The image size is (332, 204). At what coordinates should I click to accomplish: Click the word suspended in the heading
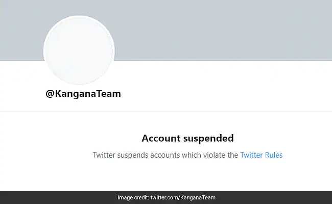click(x=208, y=139)
